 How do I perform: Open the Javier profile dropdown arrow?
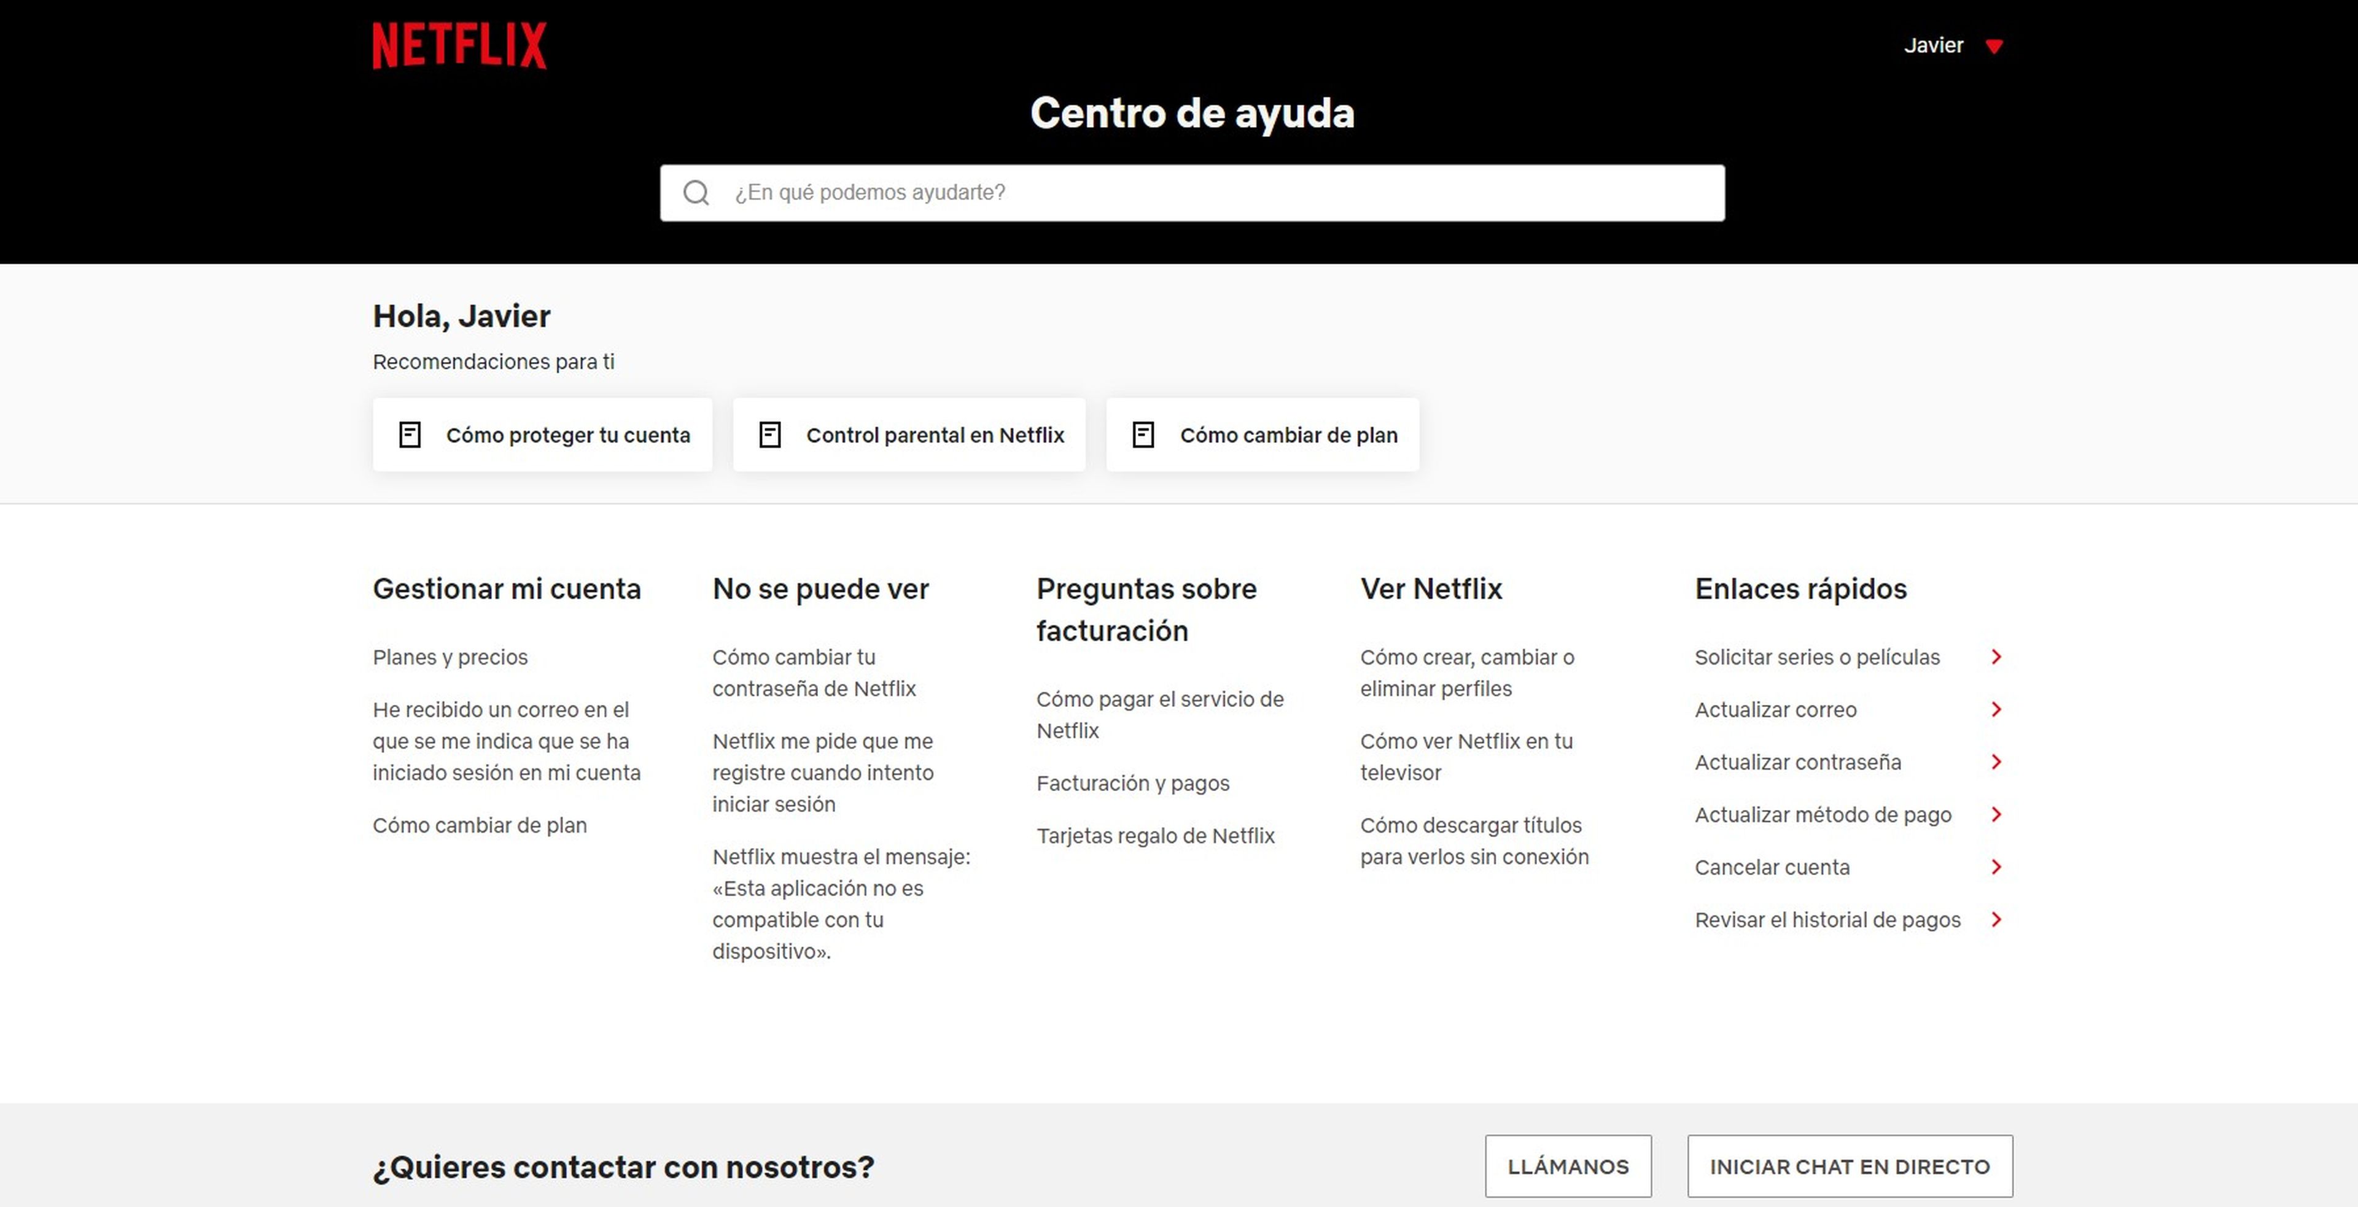(x=1994, y=47)
